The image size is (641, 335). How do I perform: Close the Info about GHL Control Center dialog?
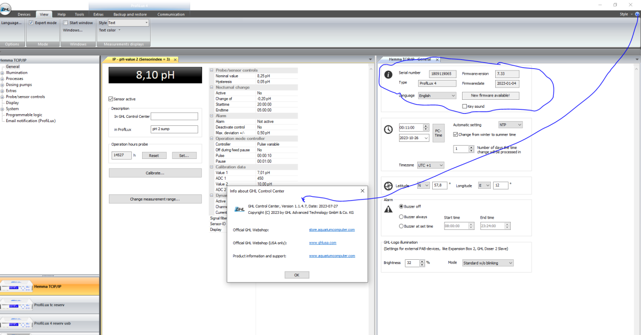click(362, 190)
